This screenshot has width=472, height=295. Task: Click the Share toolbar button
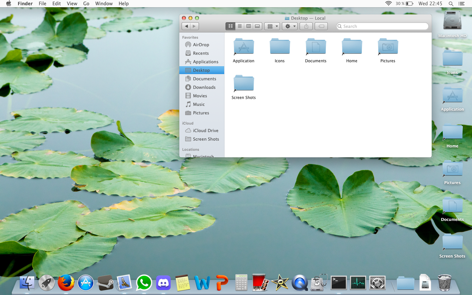(x=306, y=26)
